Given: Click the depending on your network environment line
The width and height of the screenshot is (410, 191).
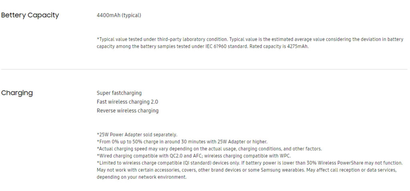Looking at the screenshot, I should click(x=142, y=177).
